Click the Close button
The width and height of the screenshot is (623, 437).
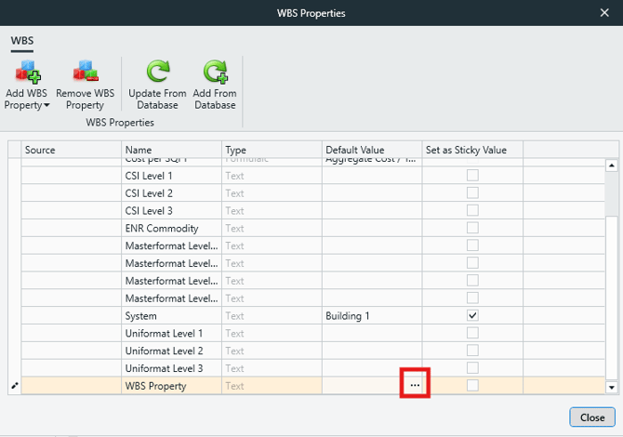[x=591, y=417]
